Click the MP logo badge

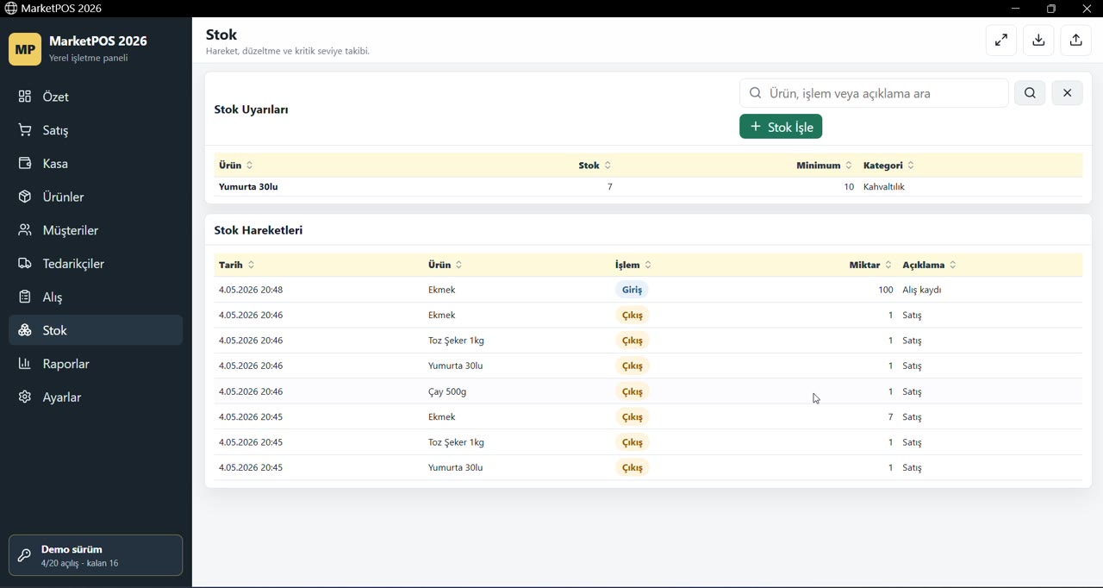(25, 49)
